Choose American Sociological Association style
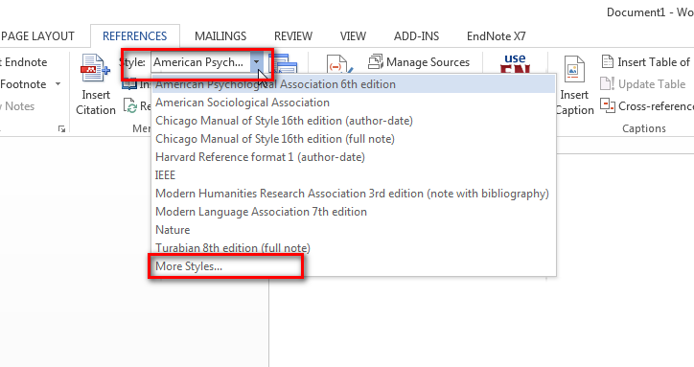This screenshot has height=367, width=694. [353, 103]
